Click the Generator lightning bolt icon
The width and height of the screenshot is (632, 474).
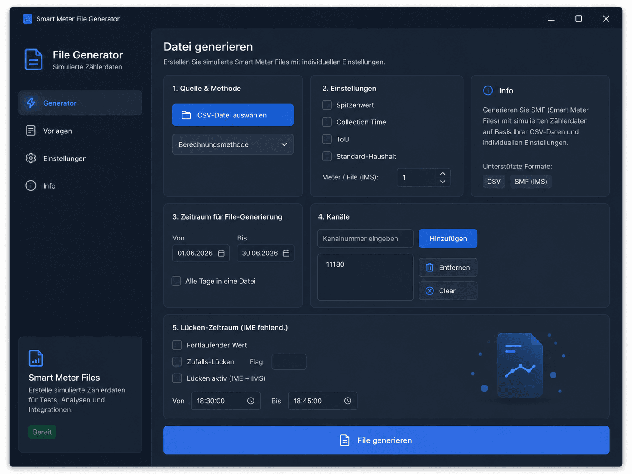(31, 103)
